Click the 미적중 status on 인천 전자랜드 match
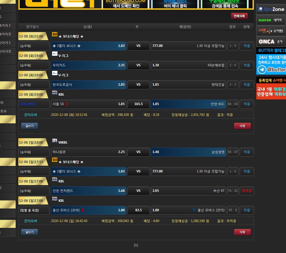This screenshot has height=253, width=286. (247, 191)
